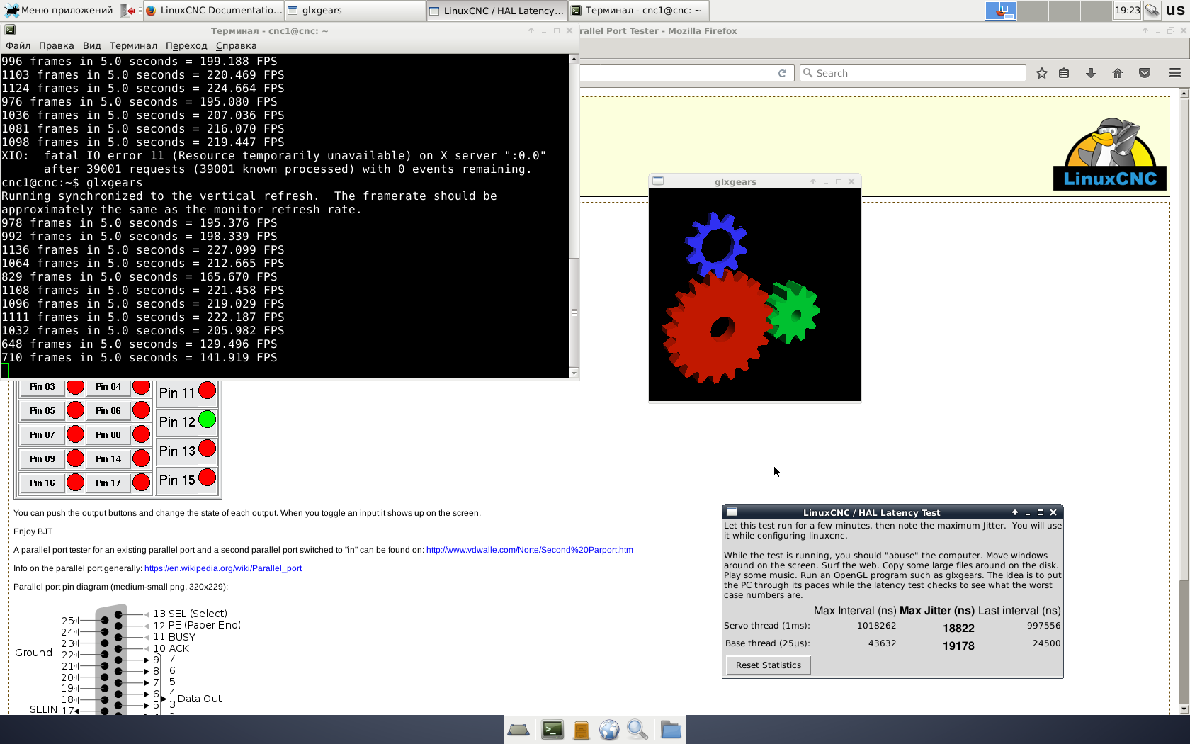Click terminal scrollbar down arrow
The width and height of the screenshot is (1190, 744).
574,373
